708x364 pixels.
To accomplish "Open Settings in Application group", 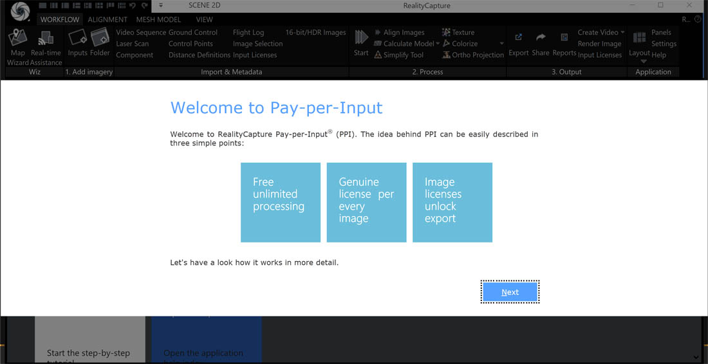I will [664, 44].
